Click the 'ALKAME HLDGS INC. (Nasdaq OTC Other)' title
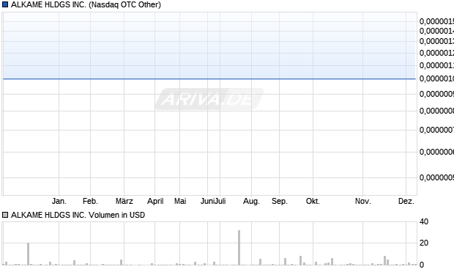This screenshot has height=272, width=454. [x=86, y=4]
